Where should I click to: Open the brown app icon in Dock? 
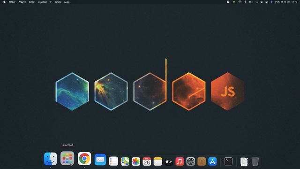pos(202,161)
